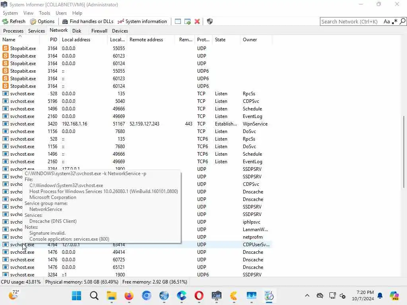This screenshot has height=305, width=407.
Task: Click the find window toolbar icon
Action: (x=178, y=21)
